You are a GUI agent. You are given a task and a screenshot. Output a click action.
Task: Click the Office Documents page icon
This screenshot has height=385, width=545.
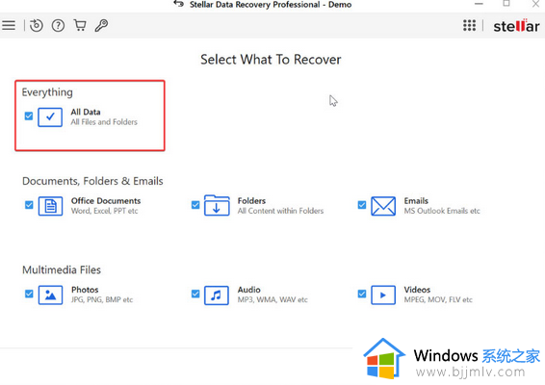50,206
